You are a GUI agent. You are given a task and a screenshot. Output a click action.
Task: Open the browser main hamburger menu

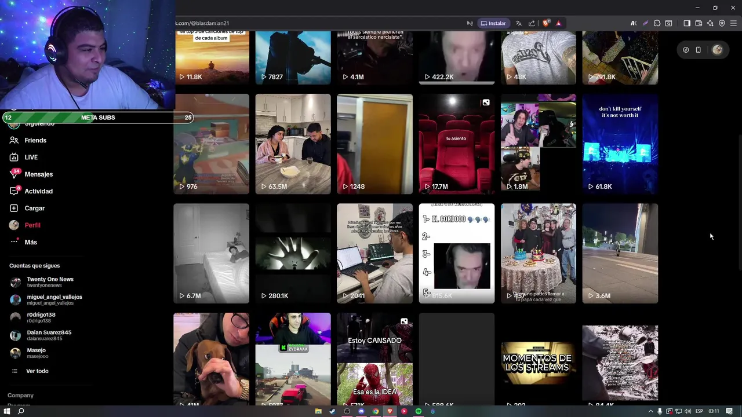click(x=733, y=23)
